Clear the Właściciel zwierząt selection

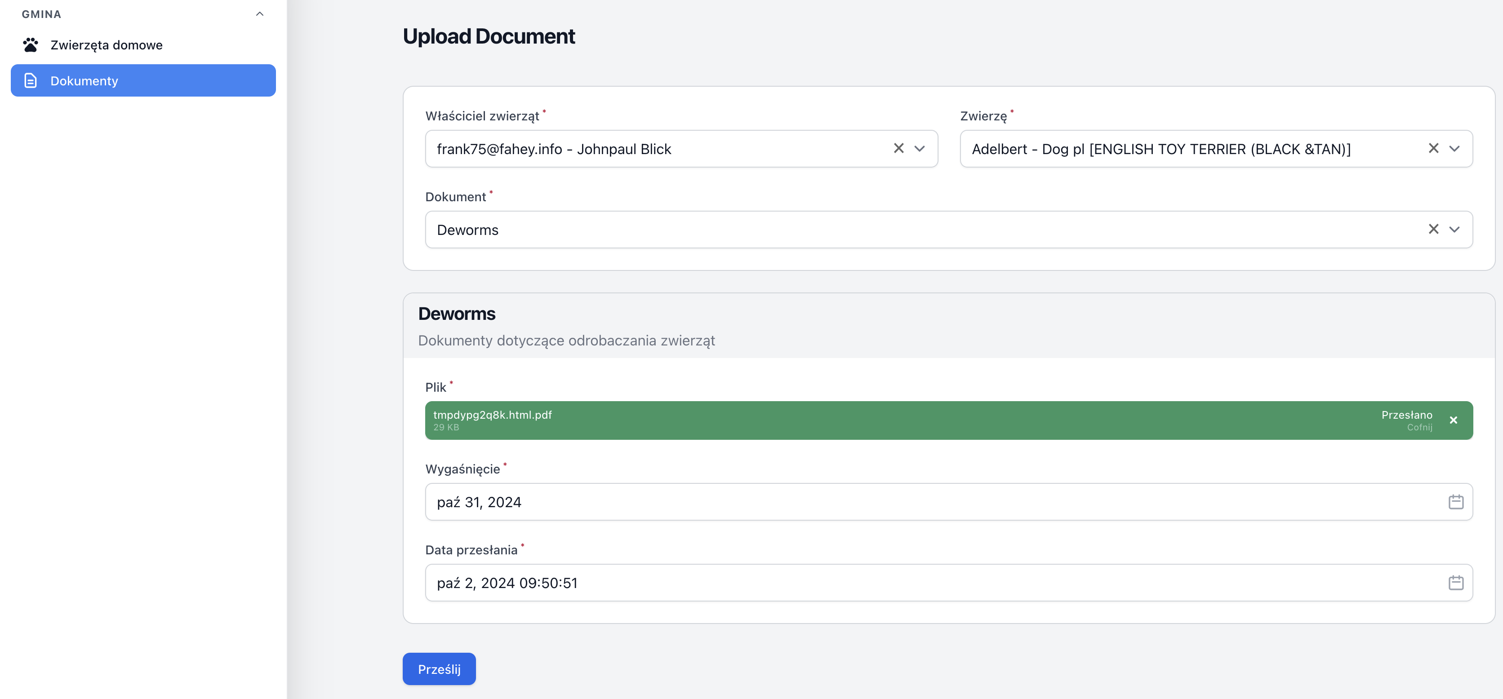coord(898,149)
